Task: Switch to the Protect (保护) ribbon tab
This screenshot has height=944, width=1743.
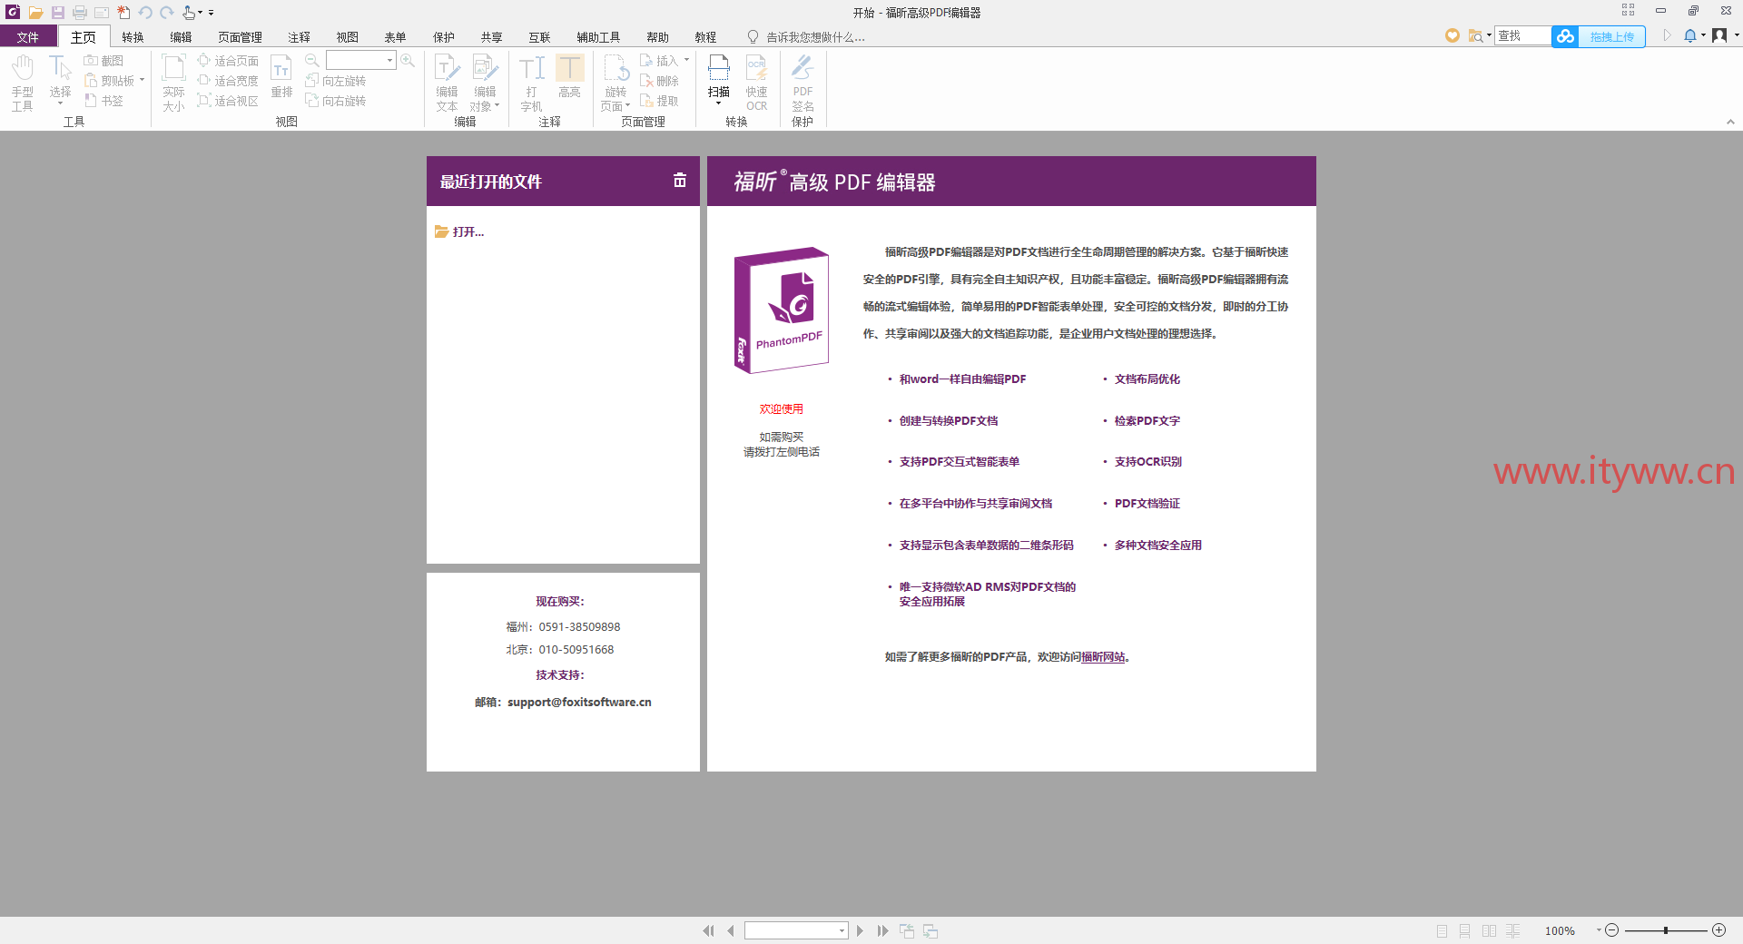Action: (443, 37)
